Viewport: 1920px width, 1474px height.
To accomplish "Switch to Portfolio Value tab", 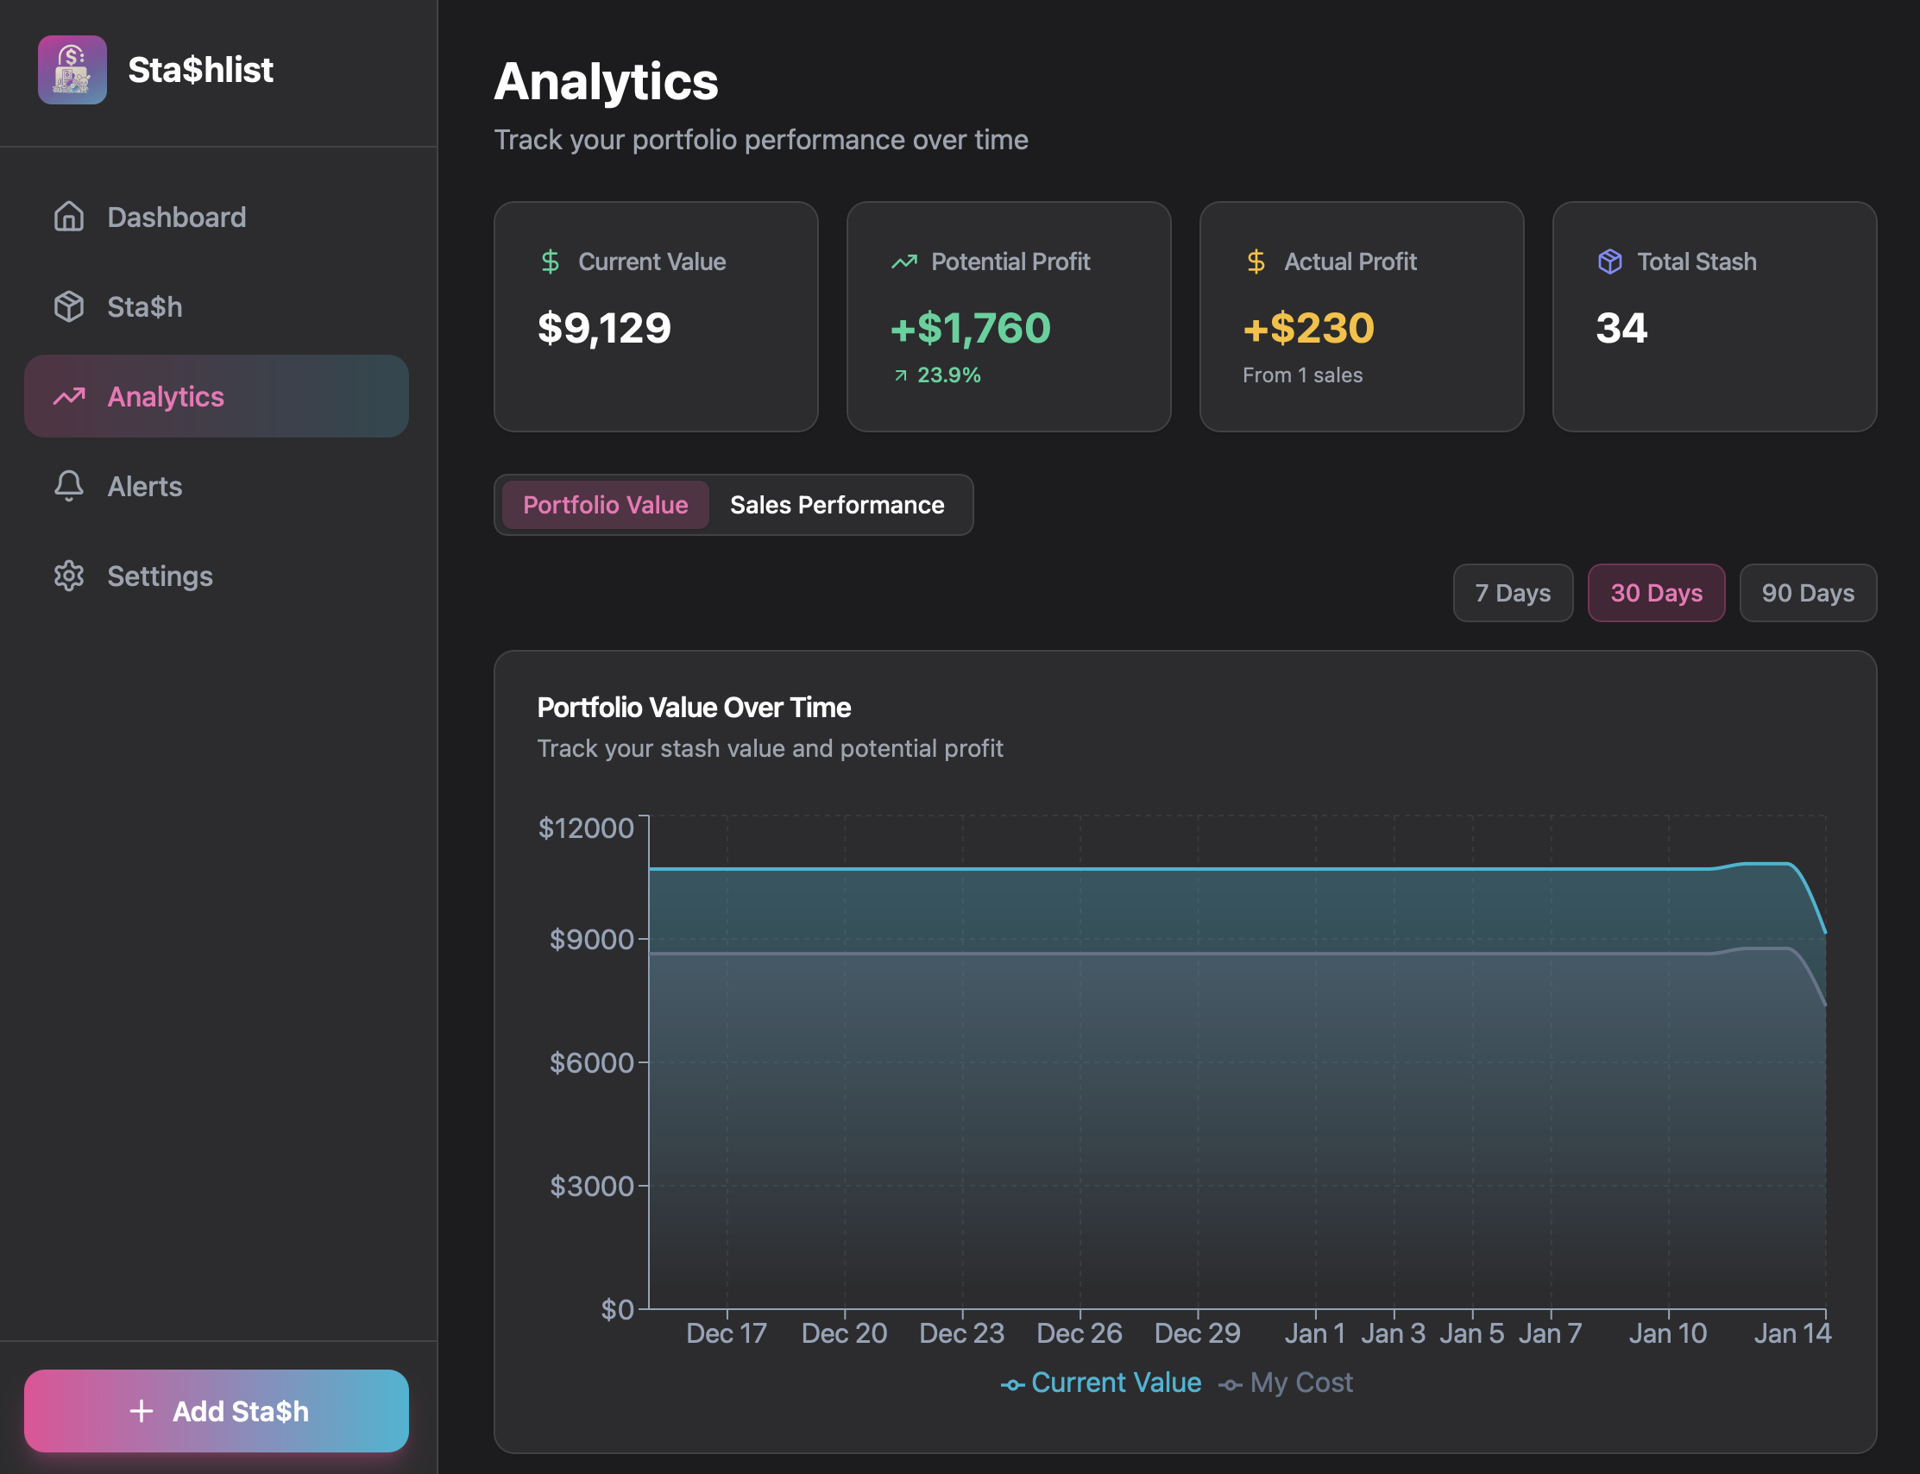I will click(x=605, y=505).
